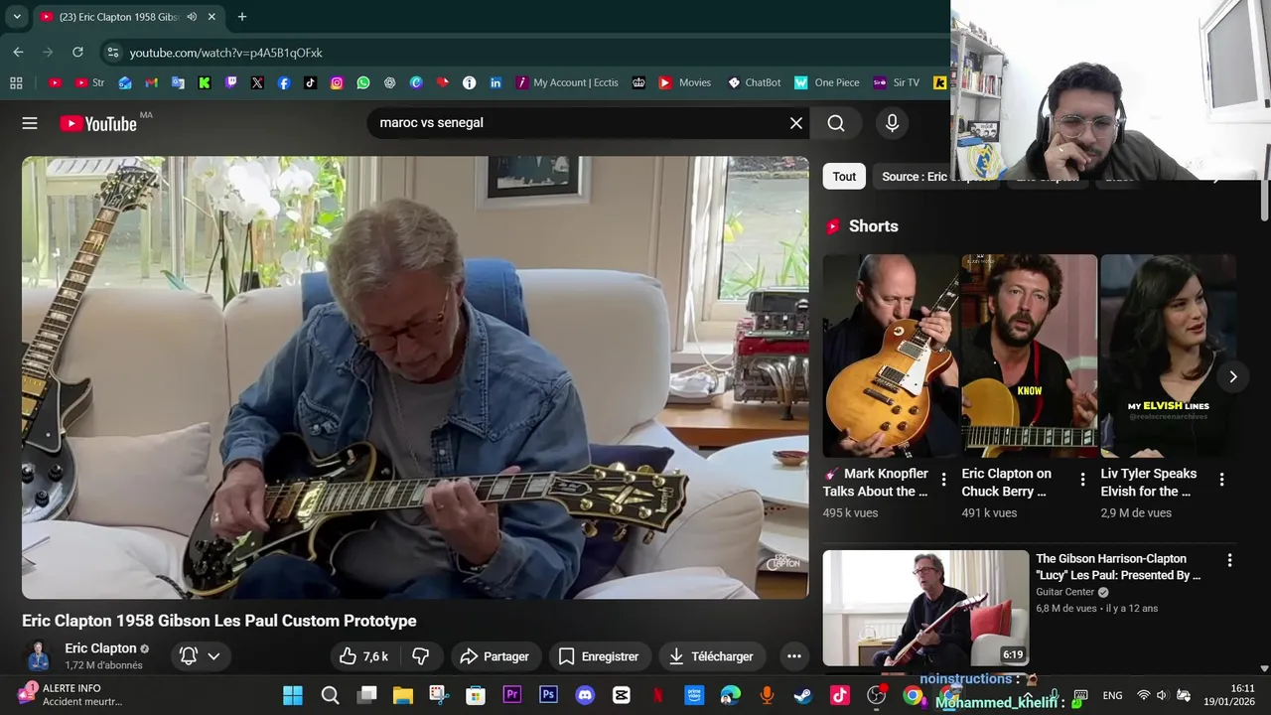Mute tab via the speaker icon
Image resolution: width=1271 pixels, height=715 pixels.
point(192,17)
